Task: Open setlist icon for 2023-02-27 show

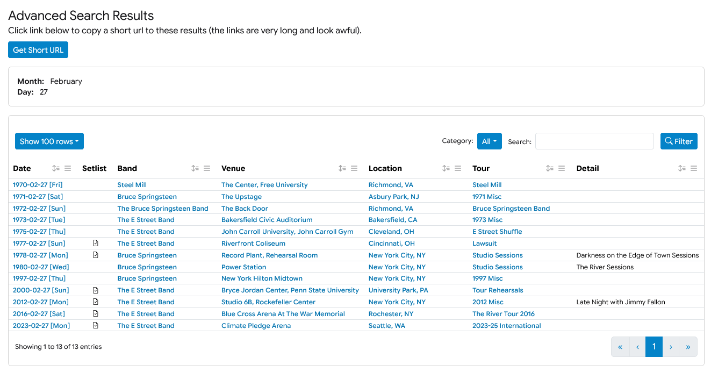Action: coord(96,326)
